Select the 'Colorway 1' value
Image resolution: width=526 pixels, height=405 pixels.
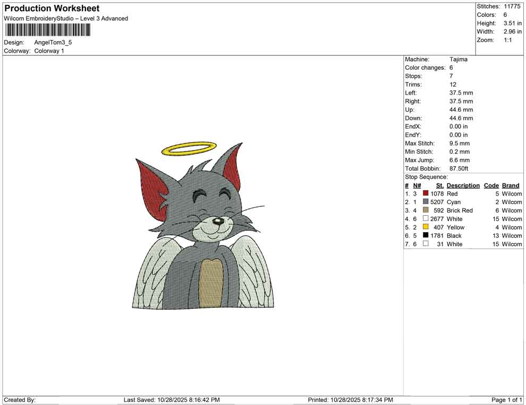pyautogui.click(x=49, y=50)
